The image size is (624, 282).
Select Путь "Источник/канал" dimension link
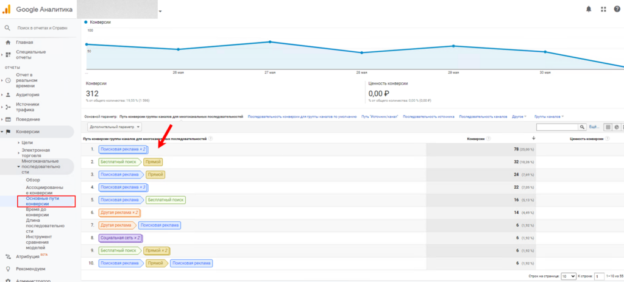coord(379,116)
